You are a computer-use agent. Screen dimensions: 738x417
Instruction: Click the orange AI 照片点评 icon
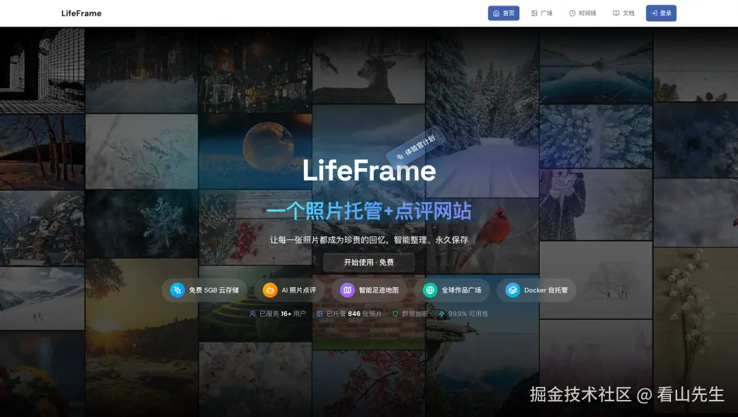pos(270,290)
